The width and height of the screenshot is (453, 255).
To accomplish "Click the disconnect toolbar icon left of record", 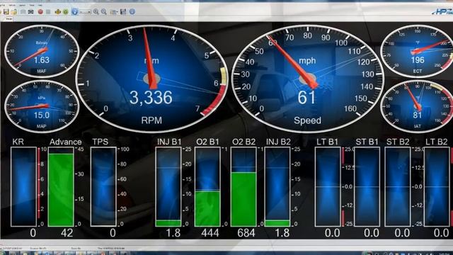I will 31,12.
